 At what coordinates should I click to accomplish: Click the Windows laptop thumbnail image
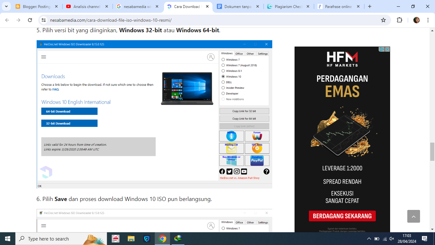click(x=187, y=88)
